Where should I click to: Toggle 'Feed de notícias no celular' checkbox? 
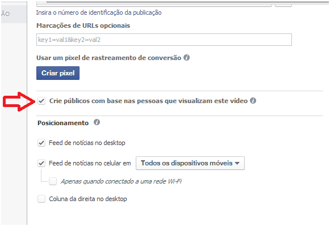click(41, 163)
